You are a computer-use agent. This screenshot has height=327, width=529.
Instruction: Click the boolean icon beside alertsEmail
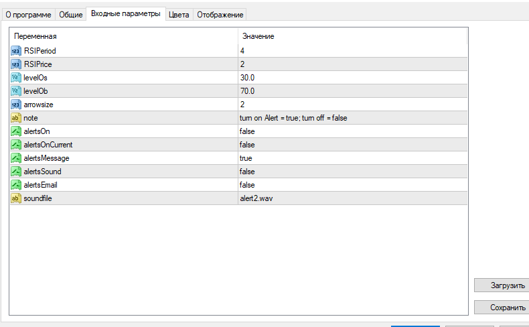click(16, 185)
